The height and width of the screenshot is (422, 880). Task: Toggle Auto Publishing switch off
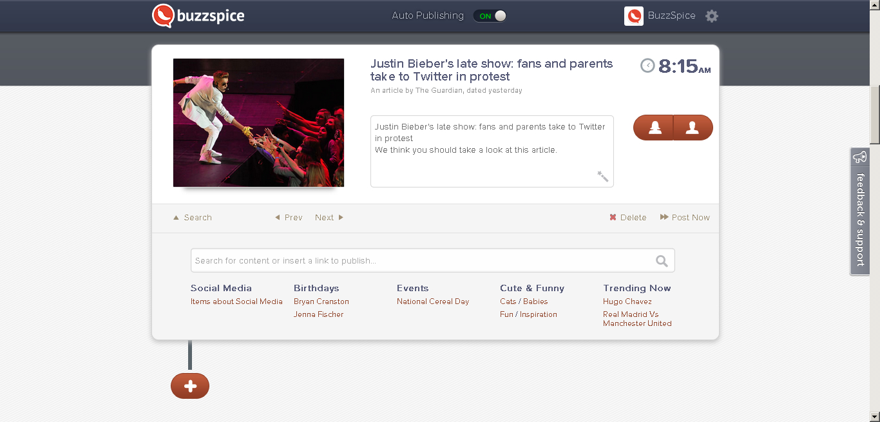[x=490, y=16]
